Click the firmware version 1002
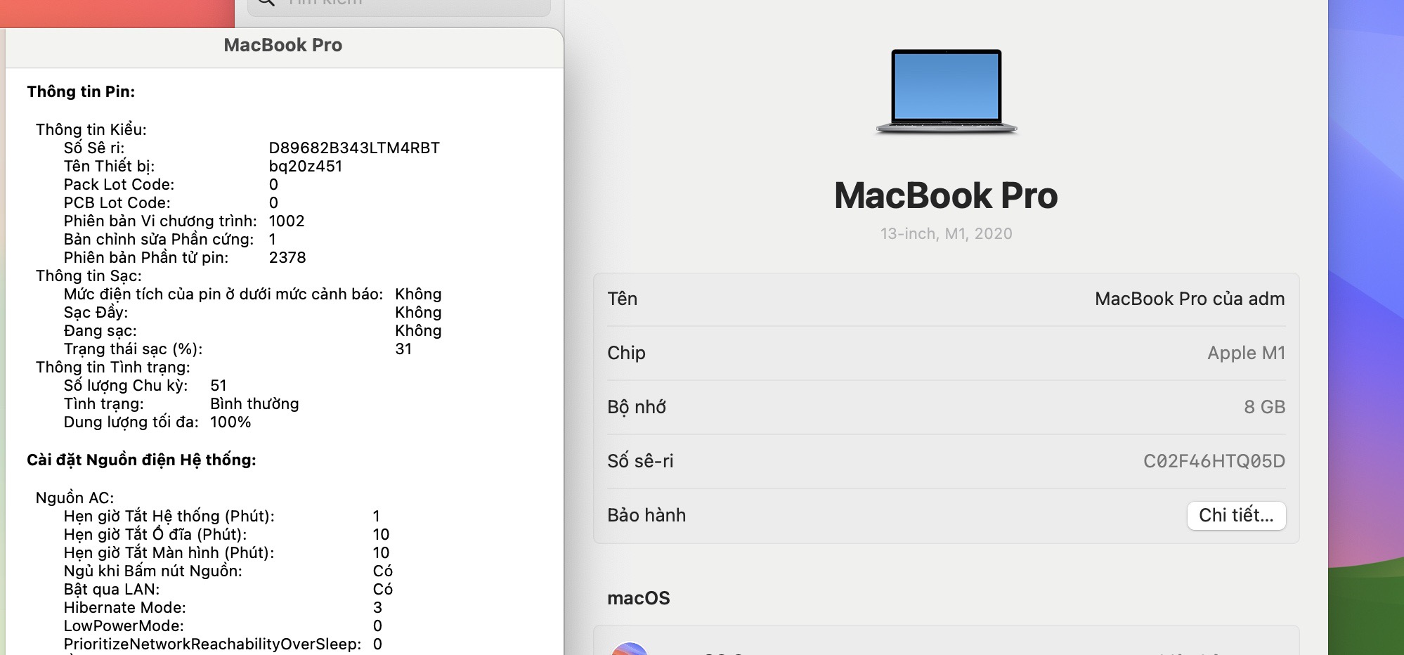The width and height of the screenshot is (1404, 655). (x=287, y=221)
